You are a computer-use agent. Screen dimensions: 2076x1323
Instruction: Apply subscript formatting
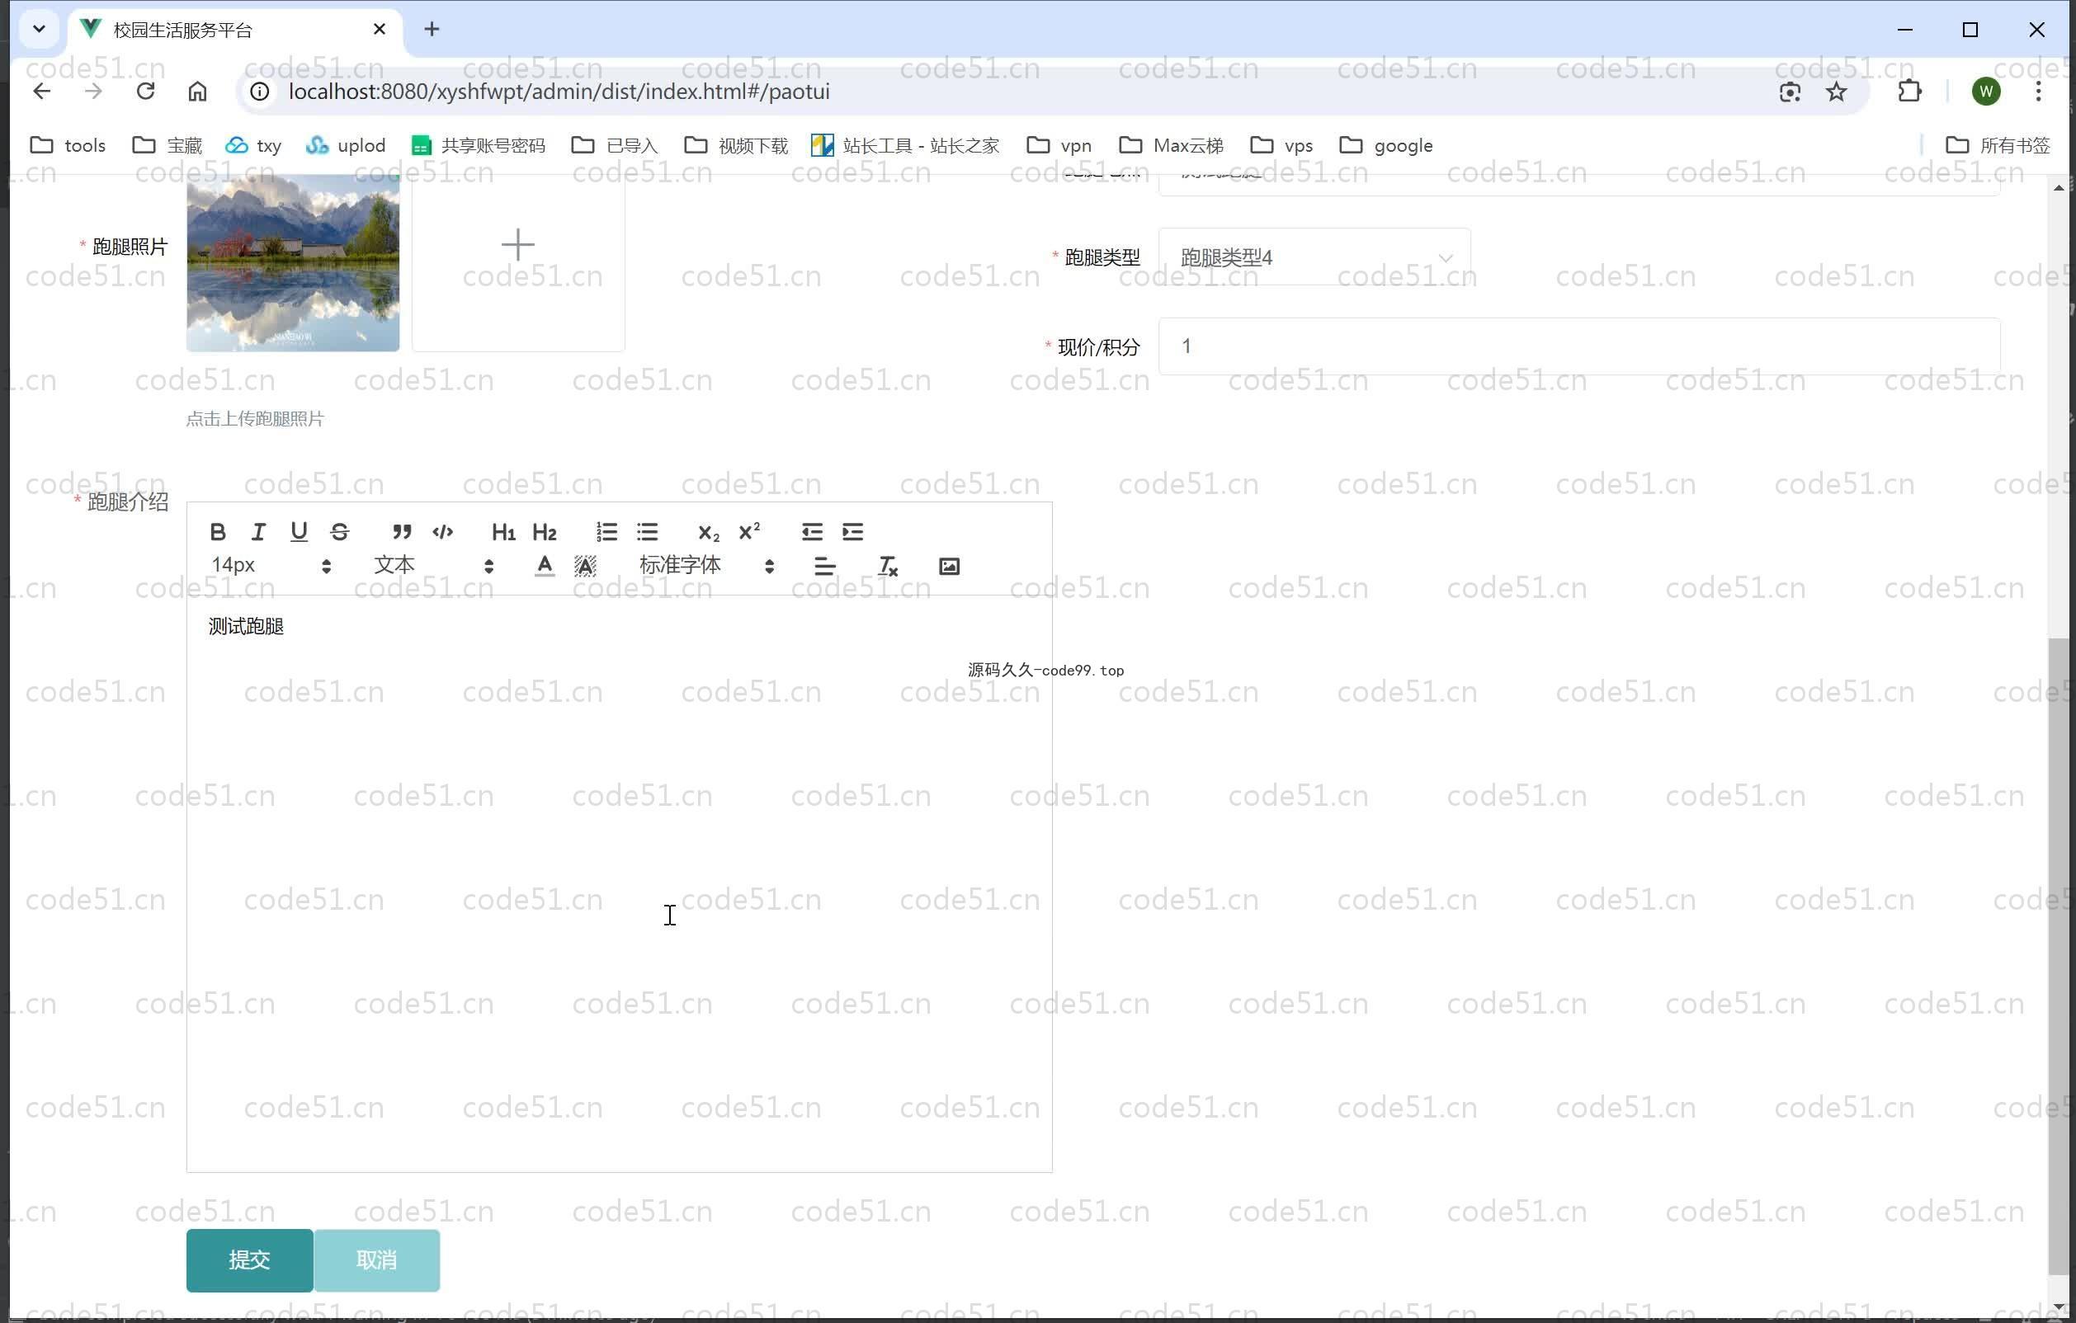pyautogui.click(x=709, y=532)
